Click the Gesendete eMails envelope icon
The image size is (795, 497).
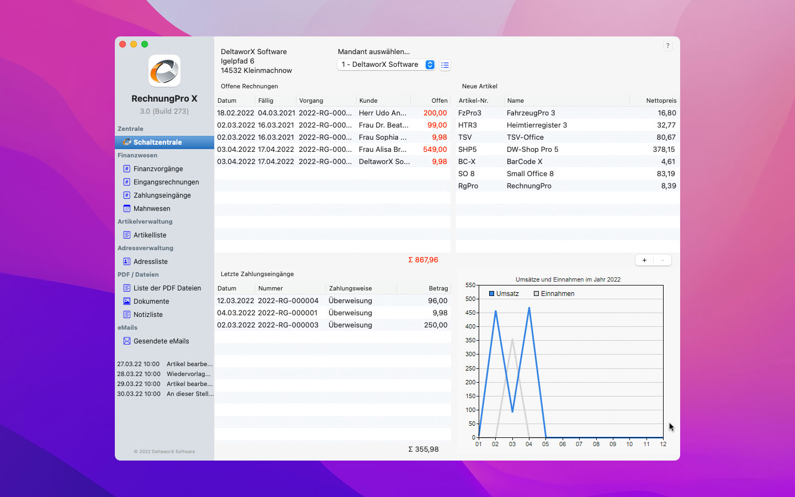coord(126,341)
